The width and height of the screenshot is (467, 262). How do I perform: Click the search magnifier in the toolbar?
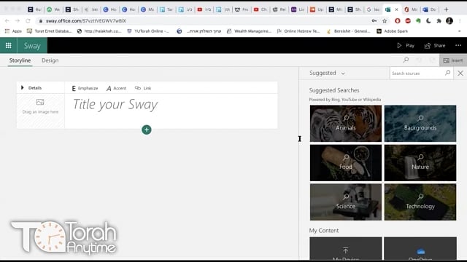[406, 60]
